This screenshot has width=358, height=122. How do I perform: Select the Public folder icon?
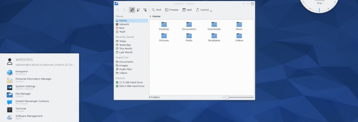(x=189, y=36)
